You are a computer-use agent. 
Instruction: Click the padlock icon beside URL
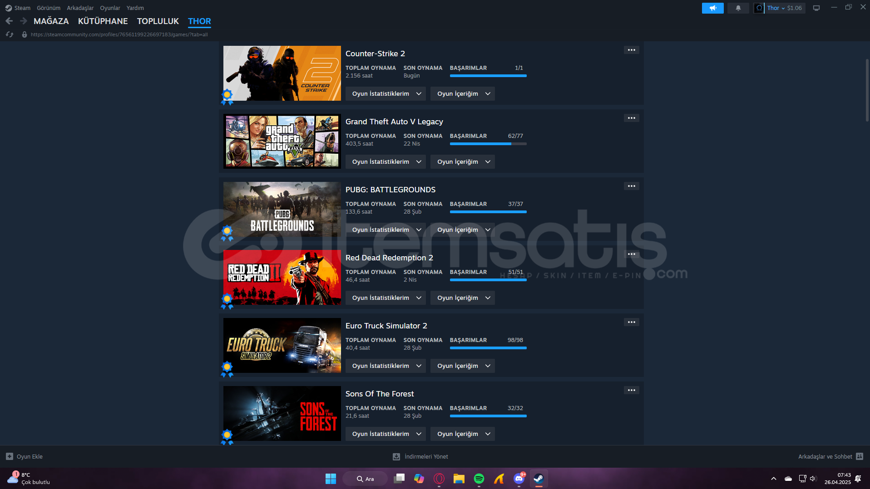pyautogui.click(x=25, y=34)
